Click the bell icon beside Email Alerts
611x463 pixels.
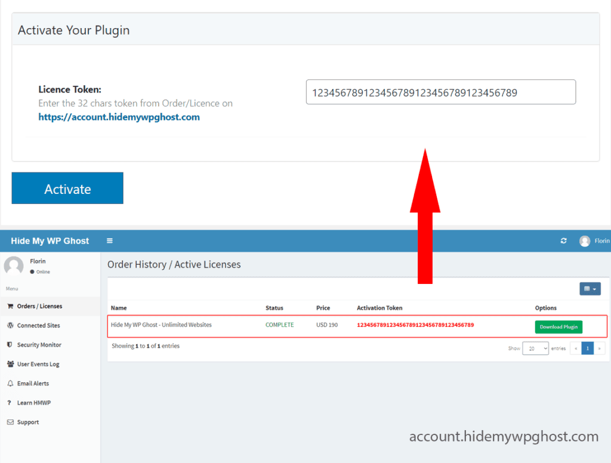tap(10, 384)
